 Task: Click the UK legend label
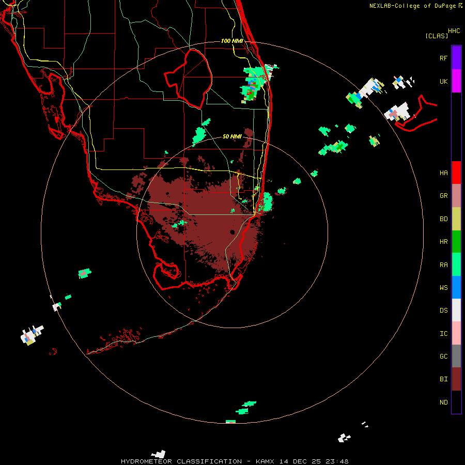click(x=443, y=82)
